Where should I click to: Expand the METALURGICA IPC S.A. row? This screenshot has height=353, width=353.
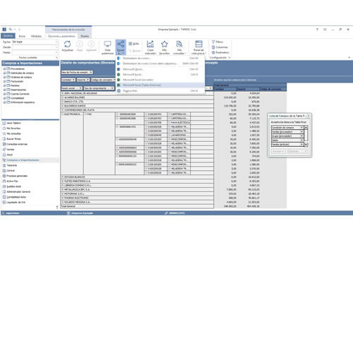(63, 189)
